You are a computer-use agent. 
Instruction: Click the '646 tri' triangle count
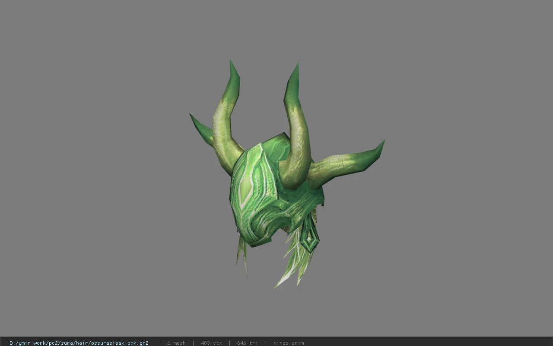click(x=247, y=343)
